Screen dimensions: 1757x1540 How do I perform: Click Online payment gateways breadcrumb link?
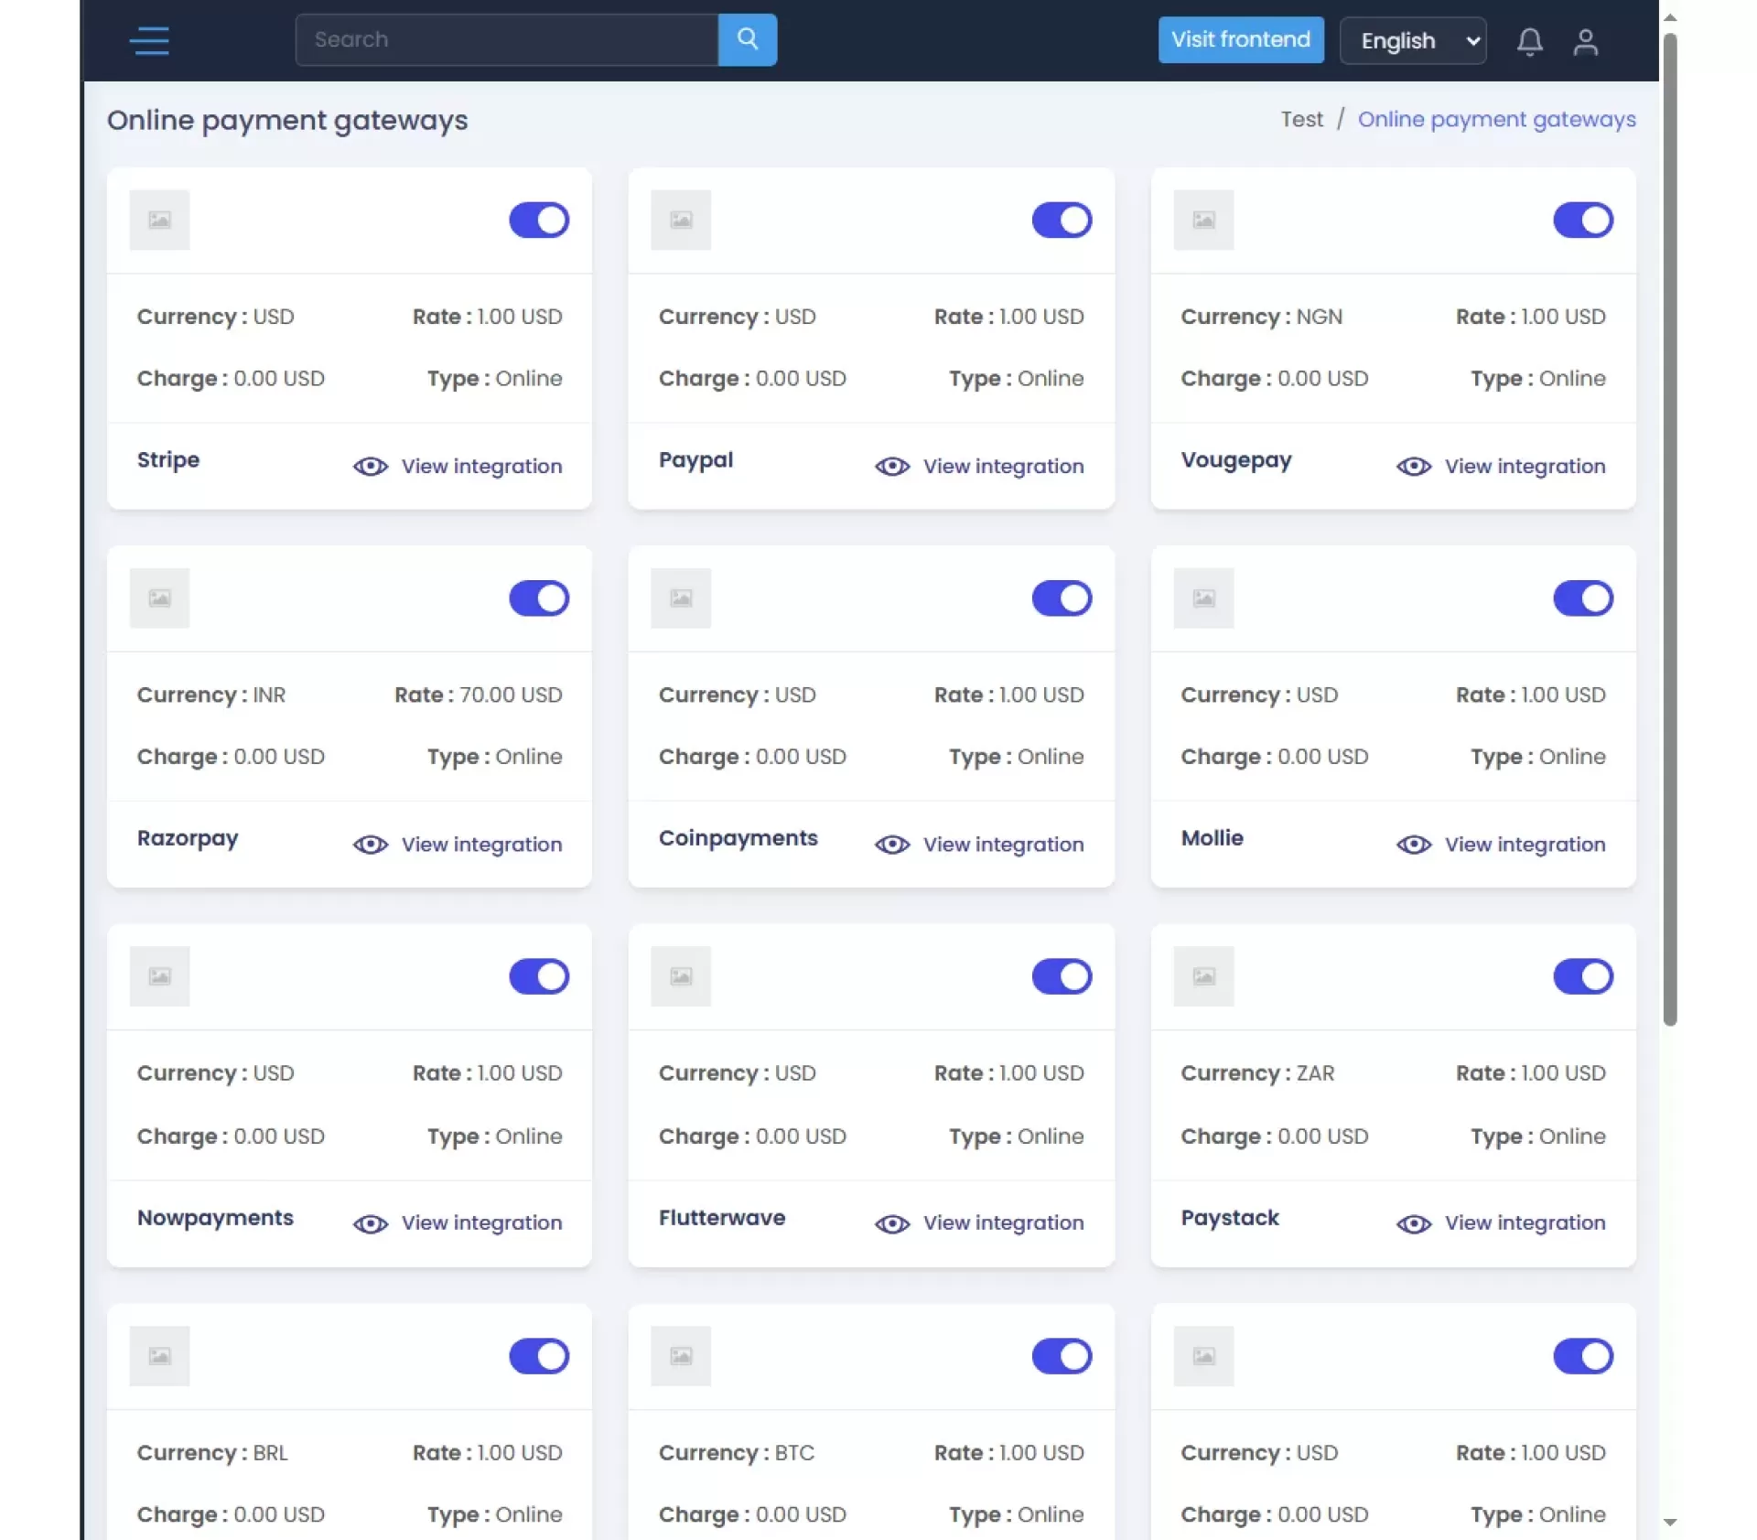click(1496, 119)
